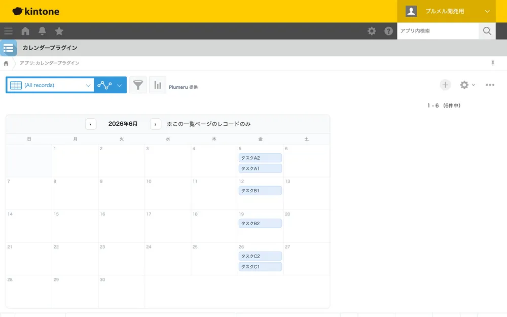Open the help question mark icon
Screen dimensions: 507x317
click(388, 31)
